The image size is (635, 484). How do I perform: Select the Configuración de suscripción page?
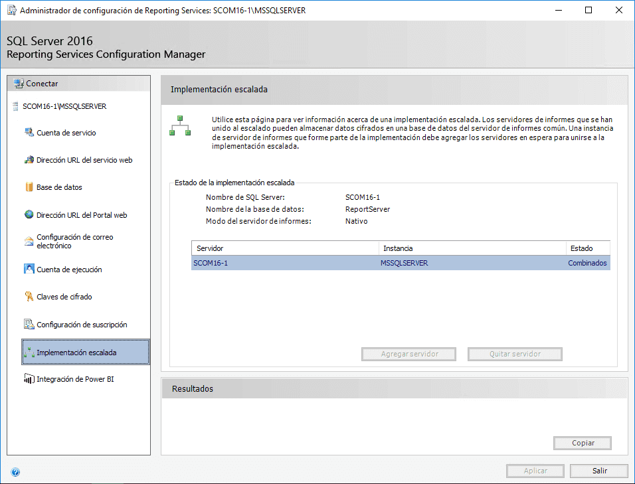click(x=82, y=325)
